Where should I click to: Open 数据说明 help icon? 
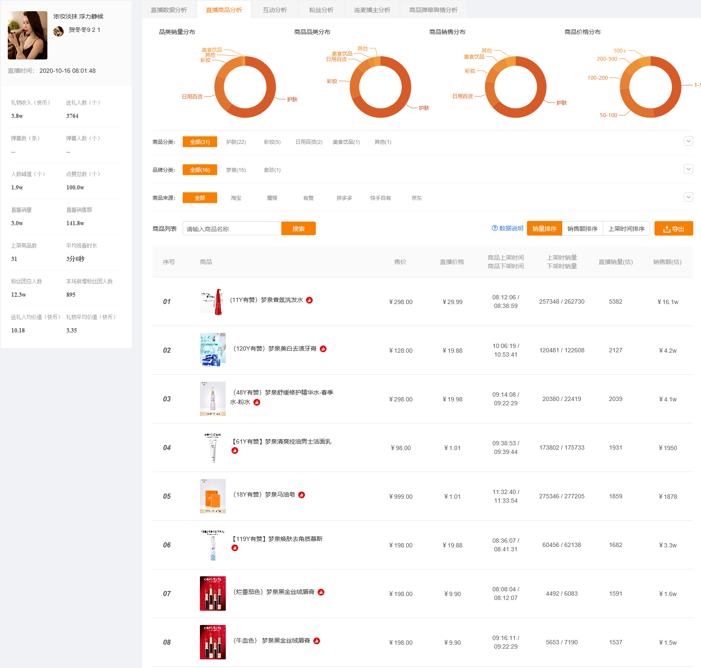(x=495, y=228)
